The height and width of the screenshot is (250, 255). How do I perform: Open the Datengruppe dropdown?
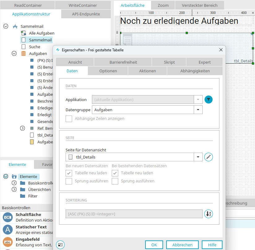[198, 110]
